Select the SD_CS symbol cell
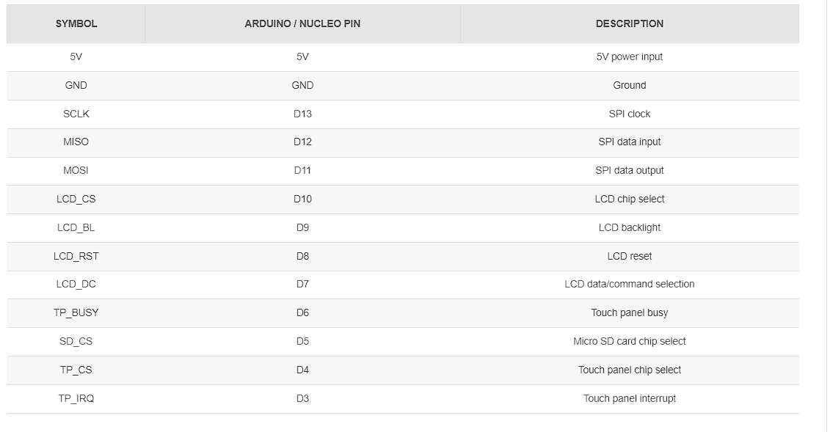The height and width of the screenshot is (432, 830). click(76, 341)
